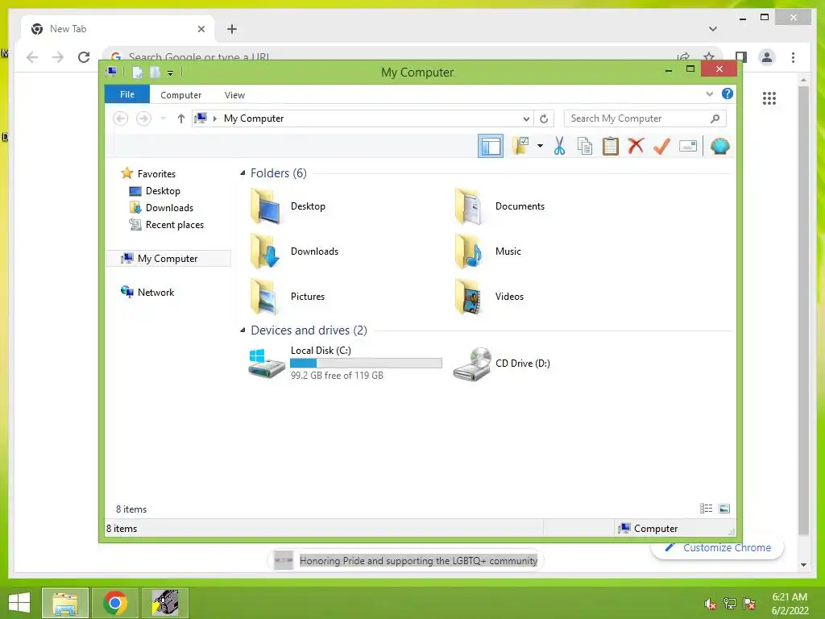825x619 pixels.
Task: Click the blue Help question mark icon
Action: click(728, 93)
